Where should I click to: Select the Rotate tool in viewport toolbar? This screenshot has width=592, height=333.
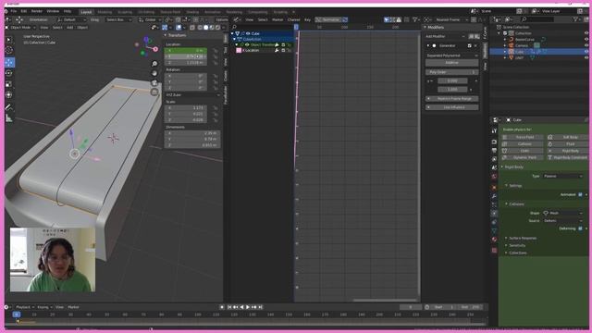point(9,73)
